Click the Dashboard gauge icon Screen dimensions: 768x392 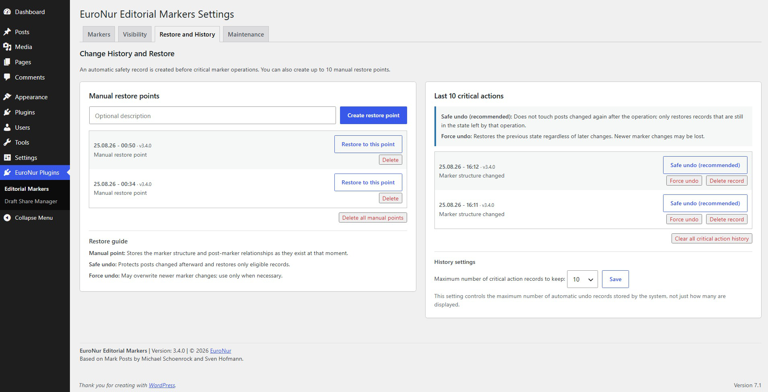(7, 12)
